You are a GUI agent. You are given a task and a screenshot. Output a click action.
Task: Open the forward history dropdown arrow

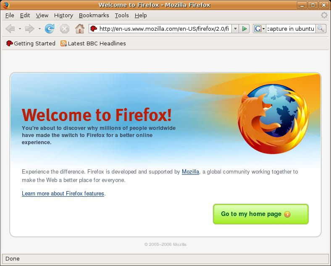coord(39,29)
